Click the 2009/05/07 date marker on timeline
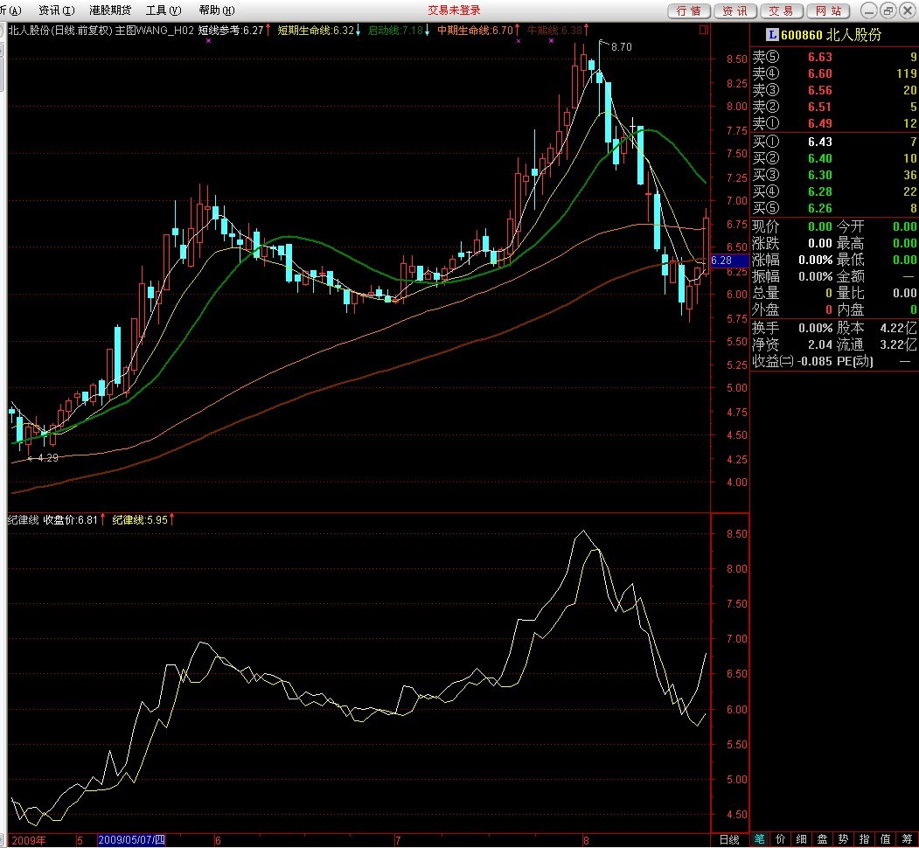The height and width of the screenshot is (848, 919). click(131, 839)
